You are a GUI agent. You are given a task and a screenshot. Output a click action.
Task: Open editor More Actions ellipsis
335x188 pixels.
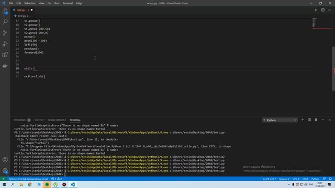tap(330, 10)
